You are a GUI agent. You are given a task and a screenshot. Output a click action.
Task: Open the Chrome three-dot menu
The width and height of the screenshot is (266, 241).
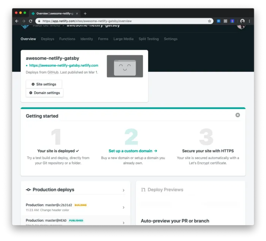point(249,21)
